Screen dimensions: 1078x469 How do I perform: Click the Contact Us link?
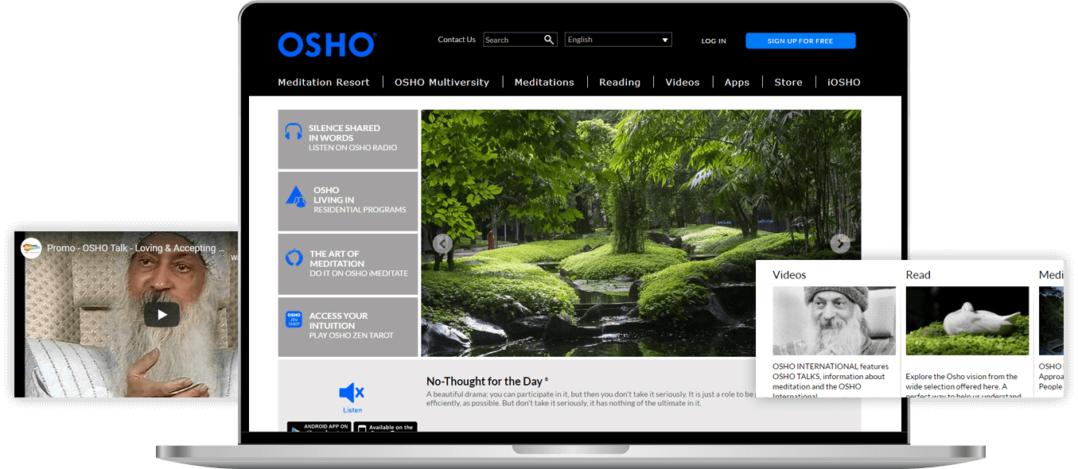(457, 40)
